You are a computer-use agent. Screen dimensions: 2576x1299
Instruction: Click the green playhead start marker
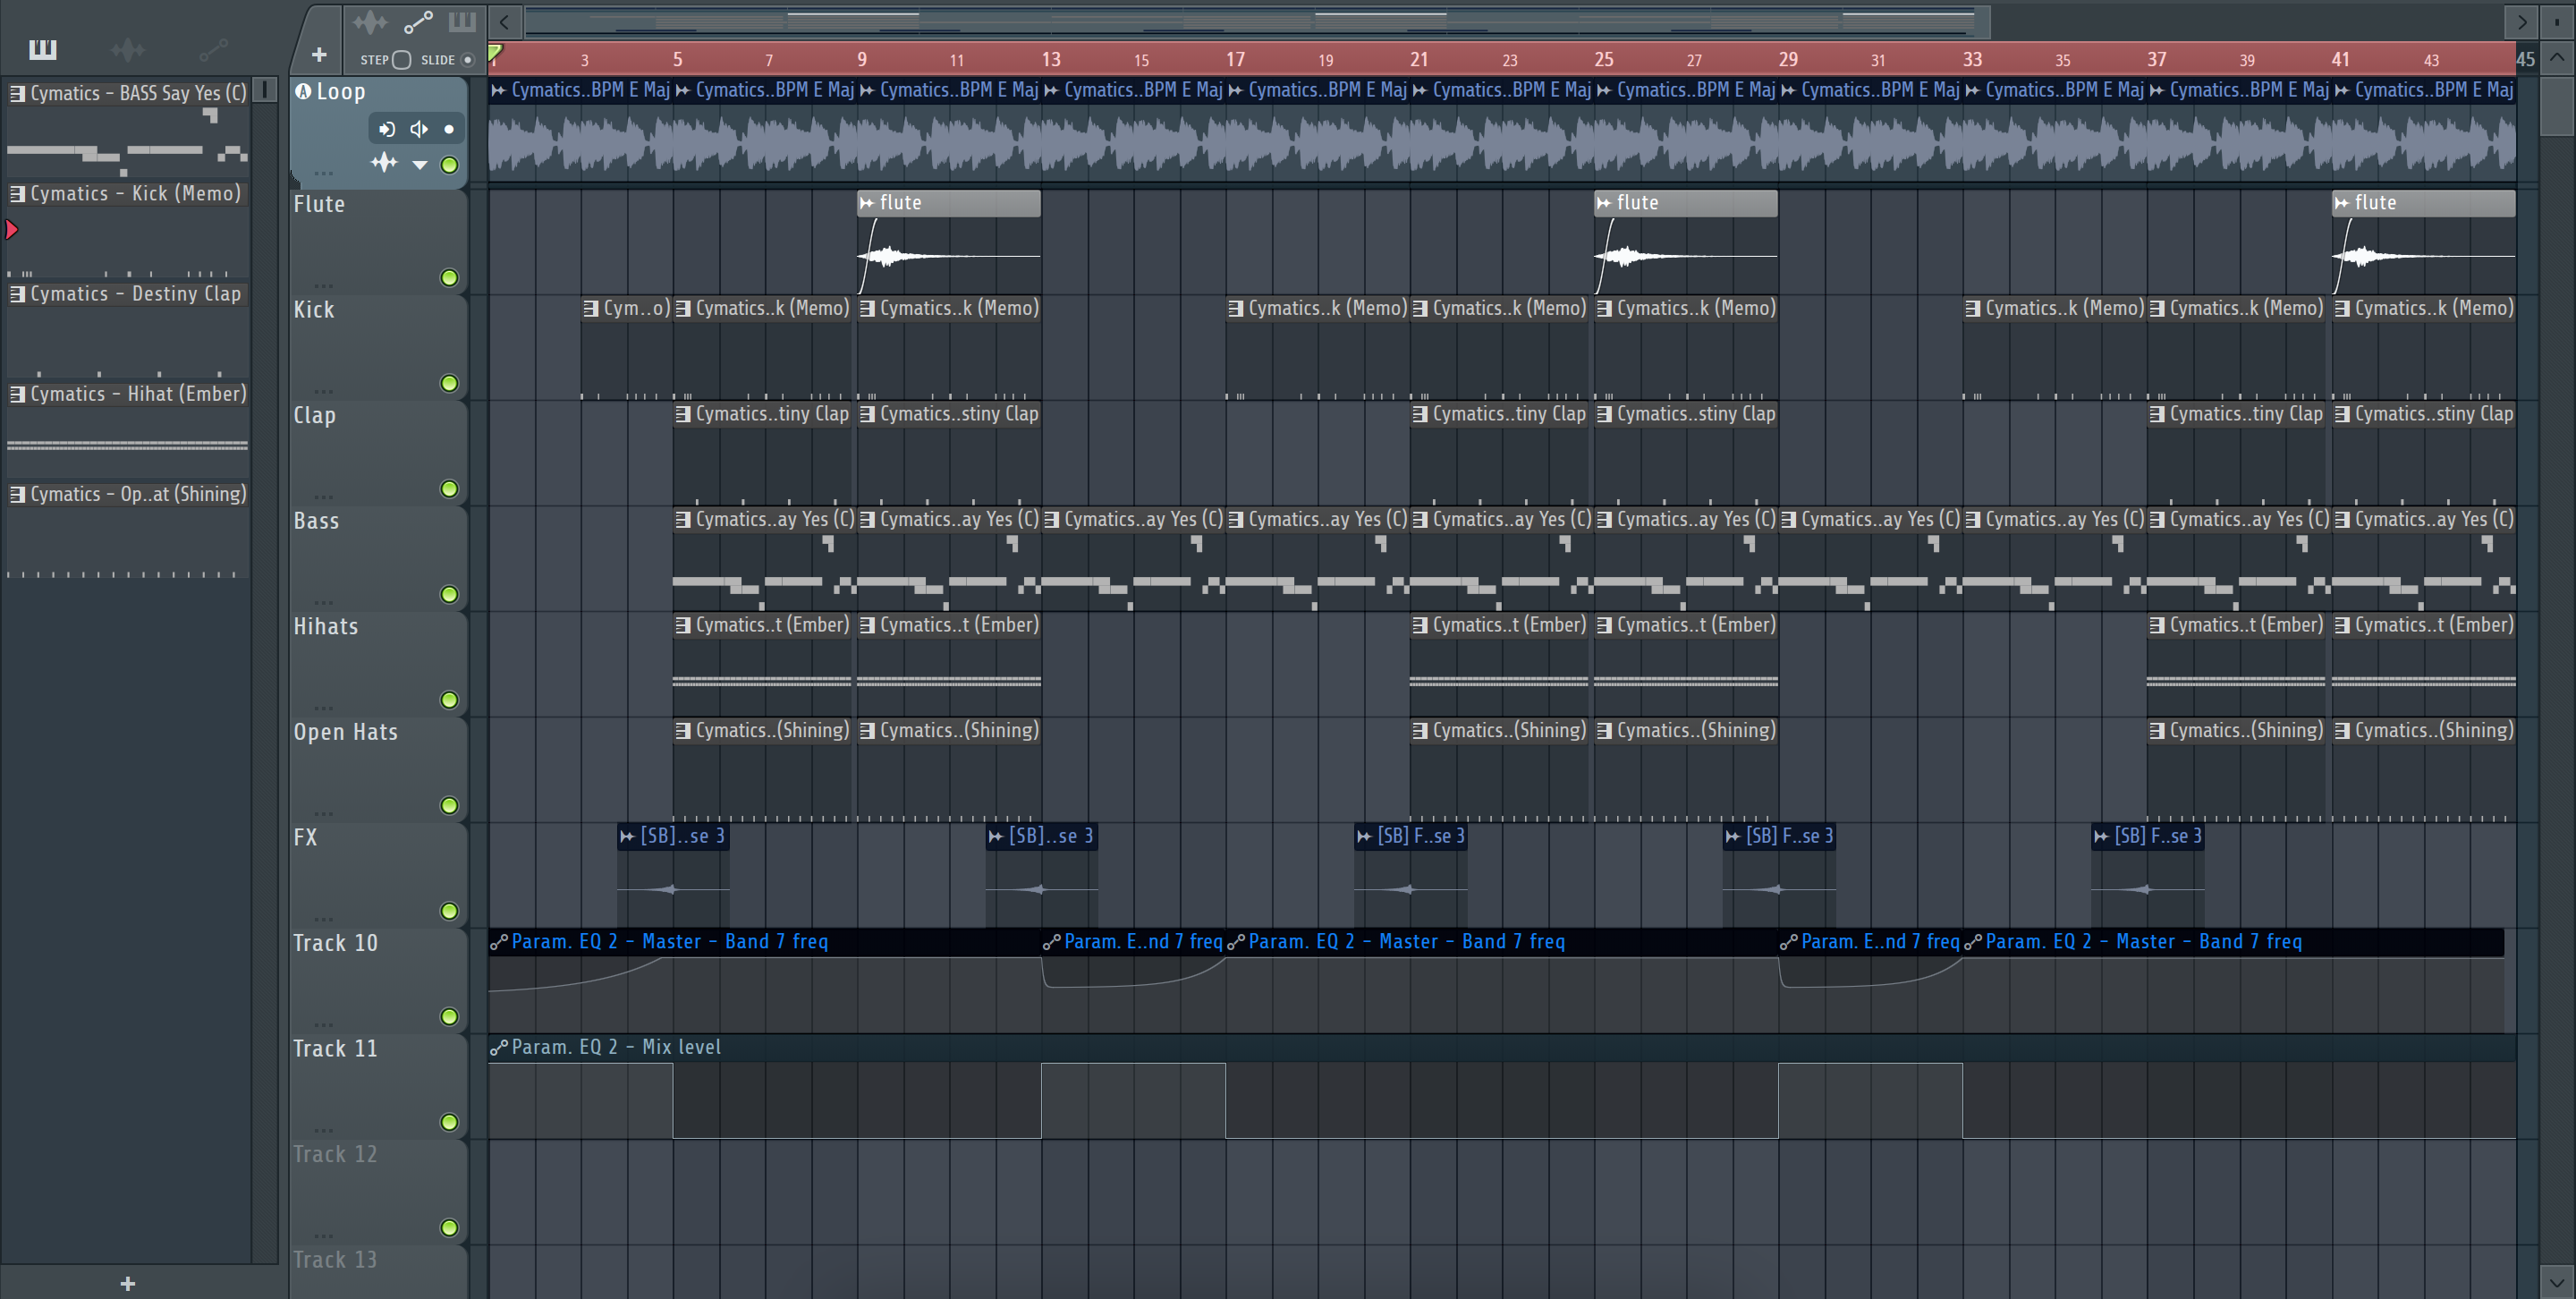click(x=495, y=53)
